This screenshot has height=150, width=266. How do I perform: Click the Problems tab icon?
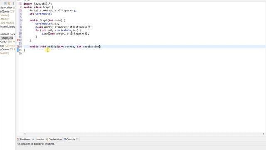(x=18, y=139)
